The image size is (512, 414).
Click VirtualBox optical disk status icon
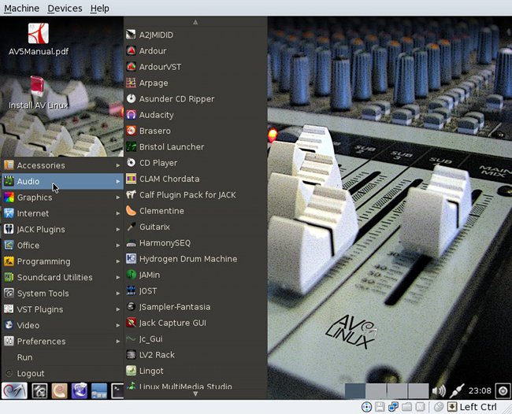pyautogui.click(x=366, y=407)
